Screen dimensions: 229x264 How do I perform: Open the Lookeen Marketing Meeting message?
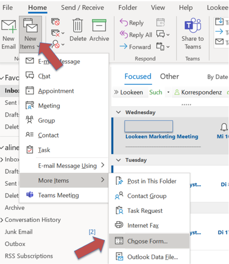pyautogui.click(x=162, y=137)
